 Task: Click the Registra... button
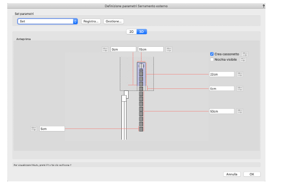pyautogui.click(x=91, y=22)
